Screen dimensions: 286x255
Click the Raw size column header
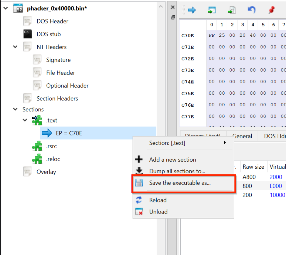(253, 167)
